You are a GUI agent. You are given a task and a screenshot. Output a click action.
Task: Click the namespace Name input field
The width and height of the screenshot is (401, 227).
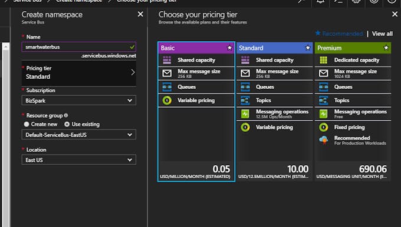[79, 47]
